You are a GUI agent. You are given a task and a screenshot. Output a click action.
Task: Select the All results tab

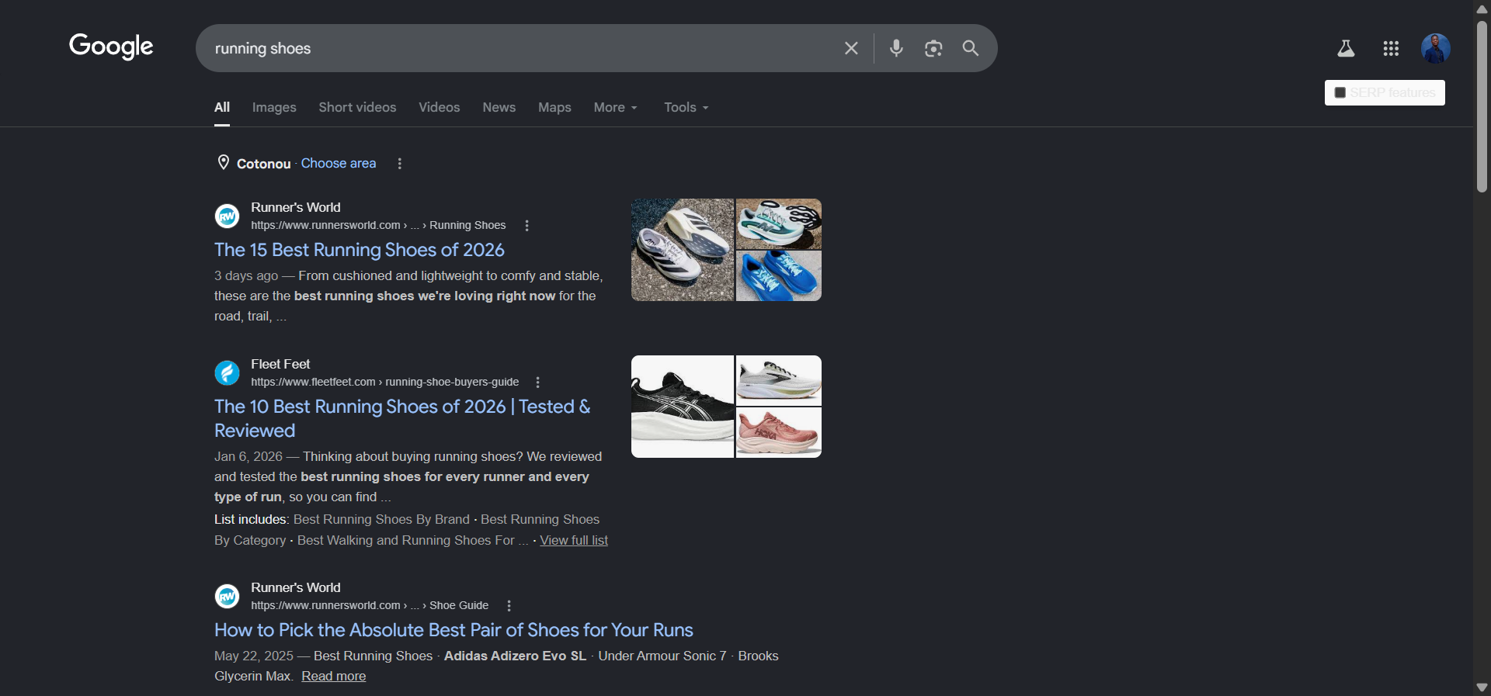222,107
